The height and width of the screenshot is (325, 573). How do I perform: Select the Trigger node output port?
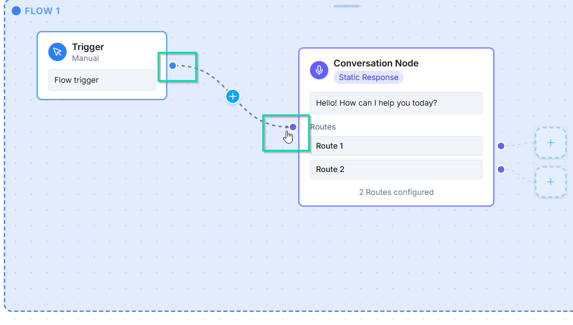tap(173, 65)
